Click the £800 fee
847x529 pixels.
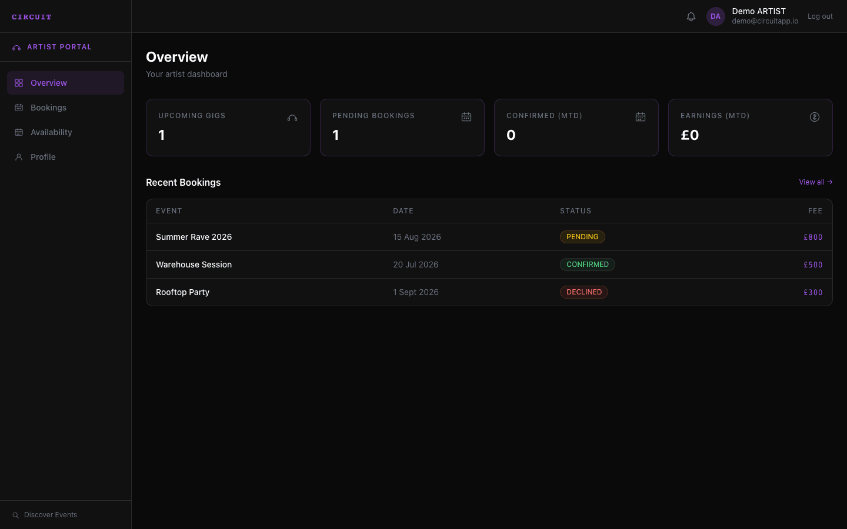pyautogui.click(x=813, y=237)
